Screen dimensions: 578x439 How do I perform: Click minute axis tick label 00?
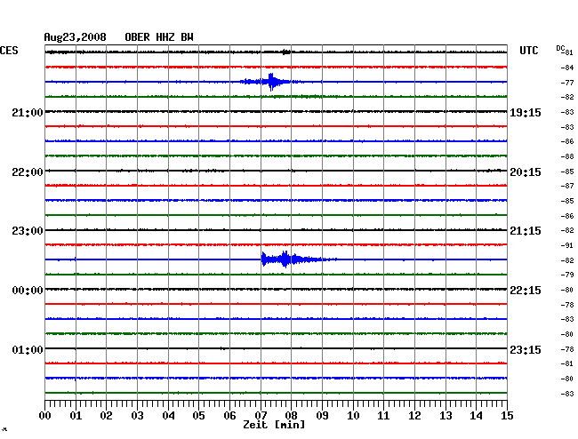[45, 415]
